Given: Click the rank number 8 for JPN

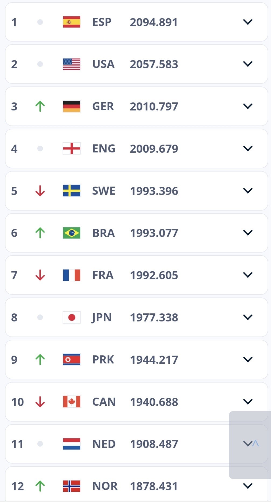Looking at the screenshot, I should 14,317.
